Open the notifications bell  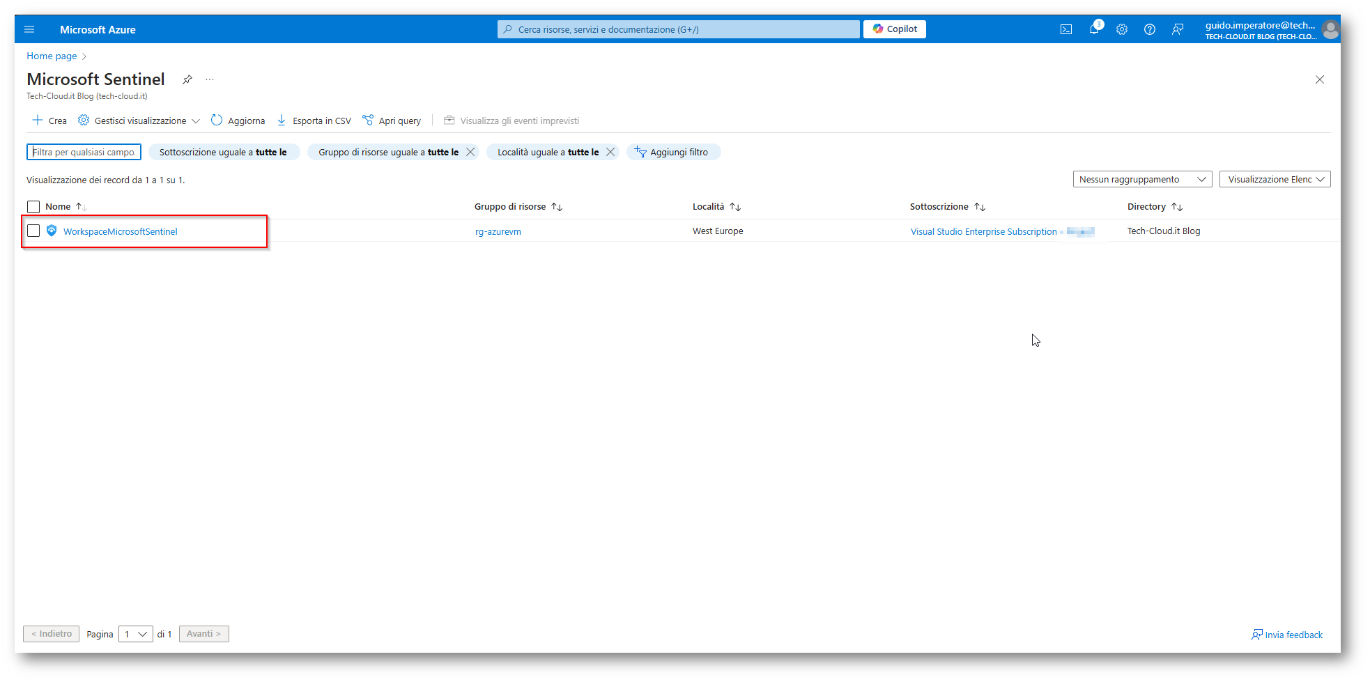1094,29
